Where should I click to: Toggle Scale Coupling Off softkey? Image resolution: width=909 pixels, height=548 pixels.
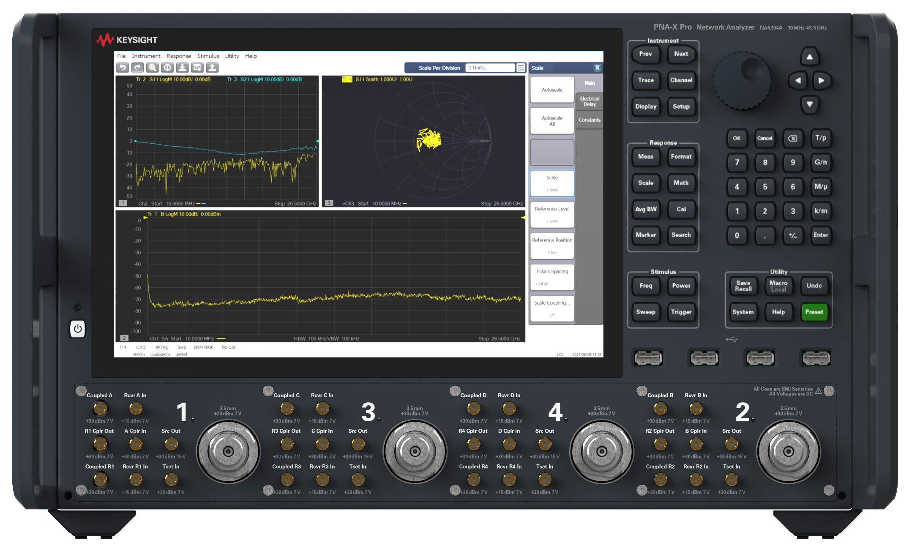[552, 308]
